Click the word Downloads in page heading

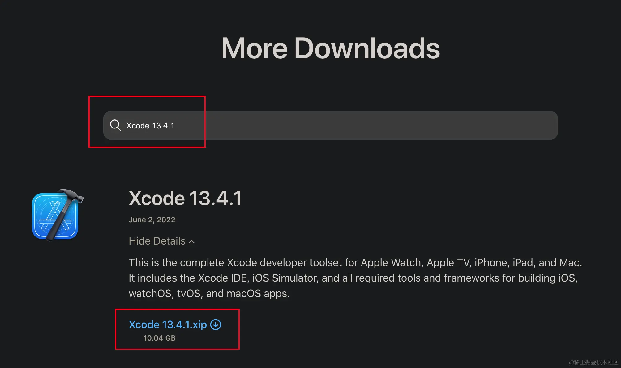point(367,48)
